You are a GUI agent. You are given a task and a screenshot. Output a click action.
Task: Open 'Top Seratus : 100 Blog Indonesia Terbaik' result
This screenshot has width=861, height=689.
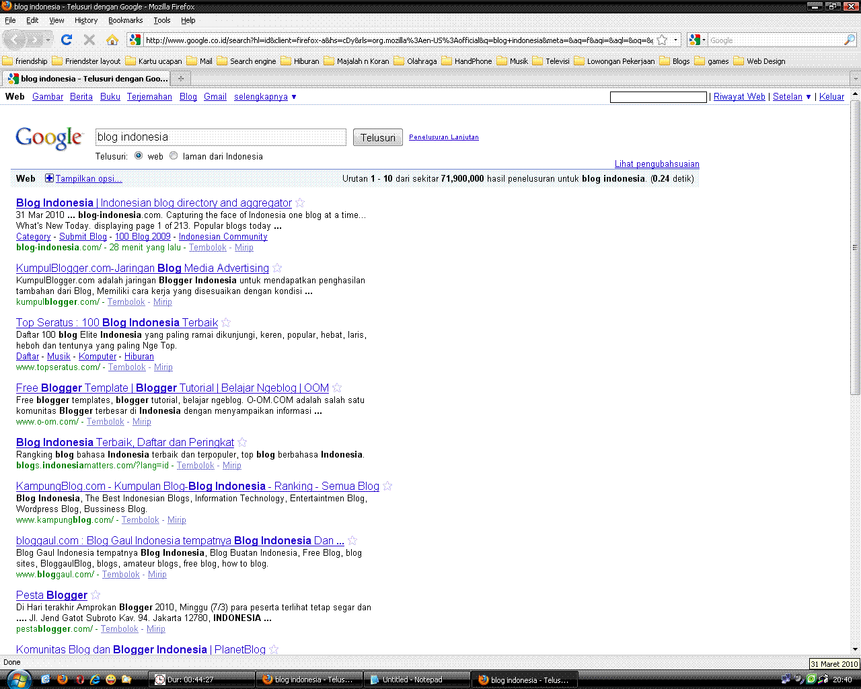tap(117, 322)
